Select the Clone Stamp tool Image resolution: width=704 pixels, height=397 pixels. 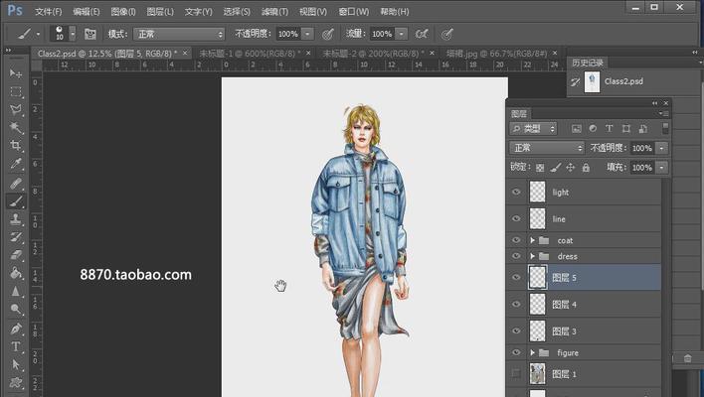[x=16, y=219]
